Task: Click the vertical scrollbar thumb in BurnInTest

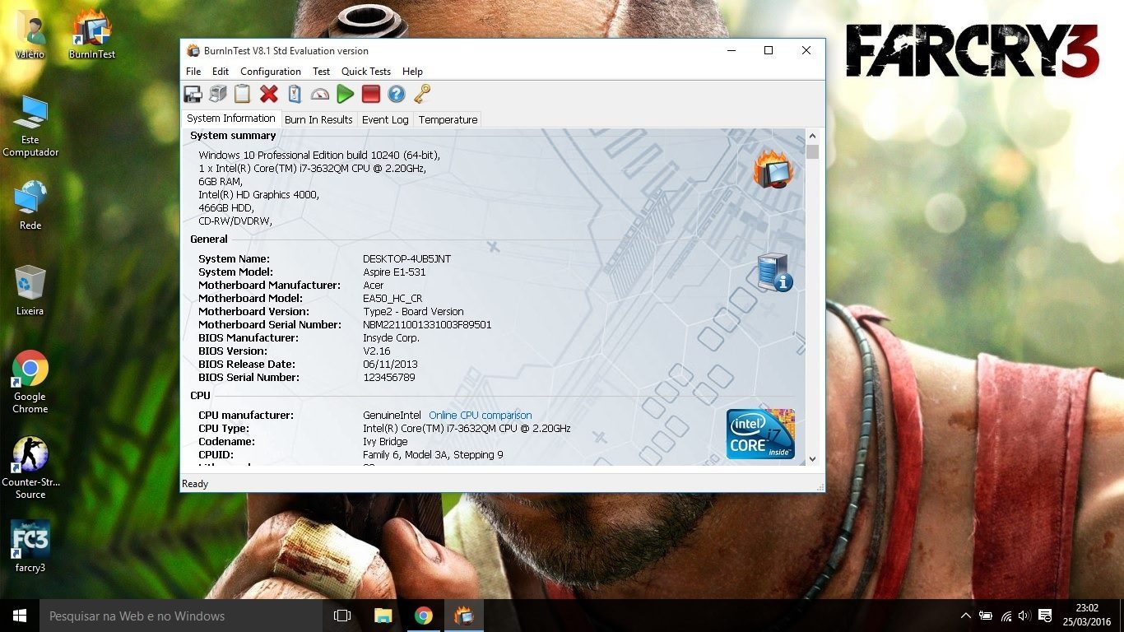Action: [x=813, y=152]
